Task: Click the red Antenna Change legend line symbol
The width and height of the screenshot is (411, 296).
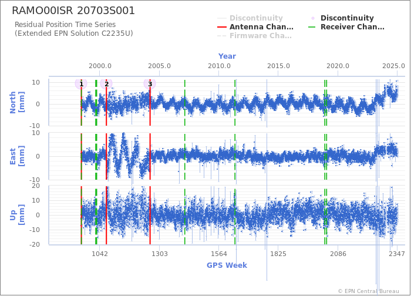Action: 222,27
